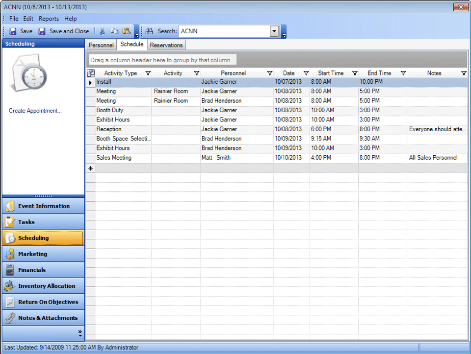The width and height of the screenshot is (471, 354).
Task: Click the Financials calculator icon
Action: tap(10, 270)
